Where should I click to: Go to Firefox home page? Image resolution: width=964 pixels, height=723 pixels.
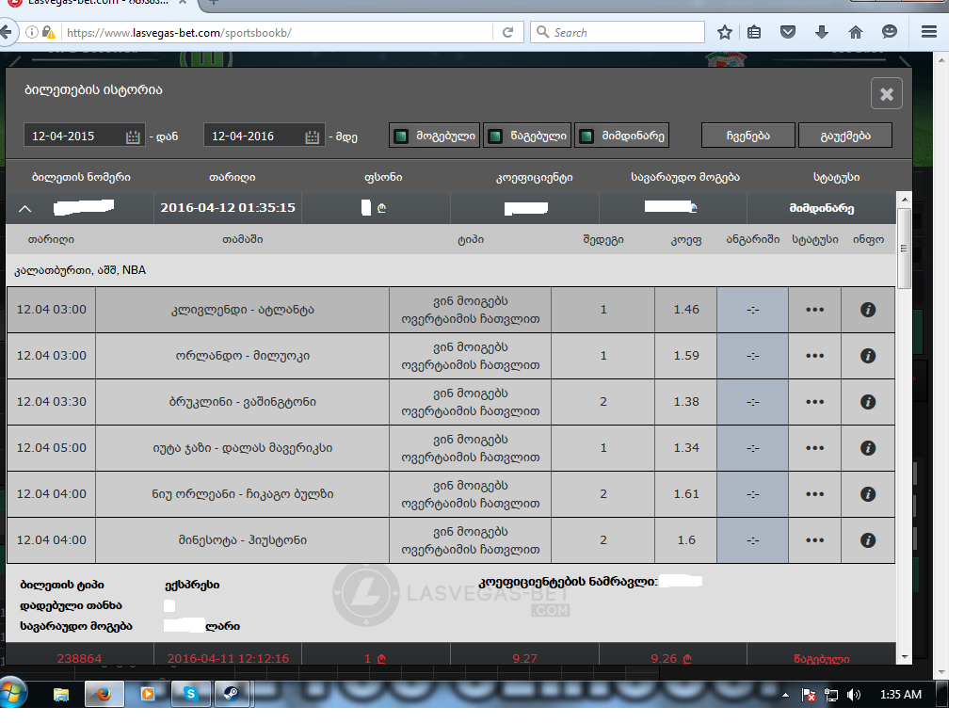[855, 32]
